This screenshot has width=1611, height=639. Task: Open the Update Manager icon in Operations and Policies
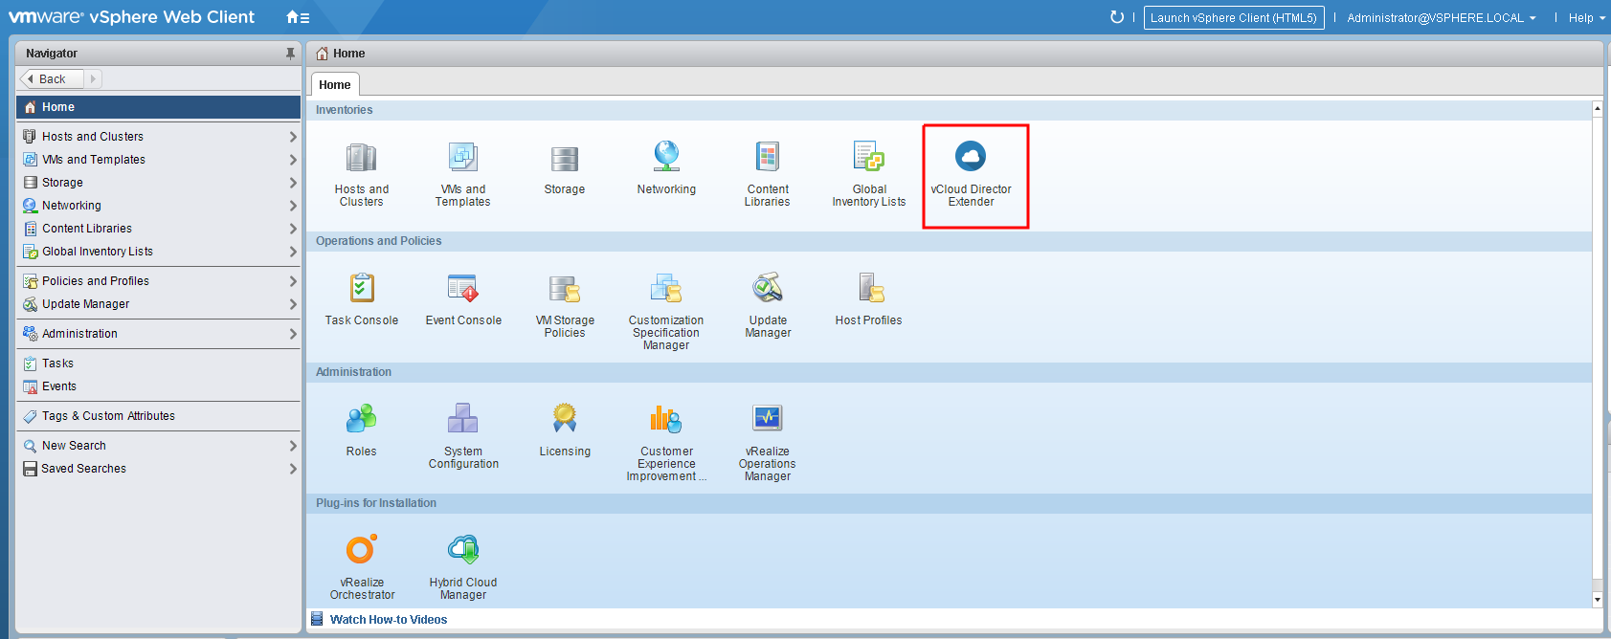[768, 288]
